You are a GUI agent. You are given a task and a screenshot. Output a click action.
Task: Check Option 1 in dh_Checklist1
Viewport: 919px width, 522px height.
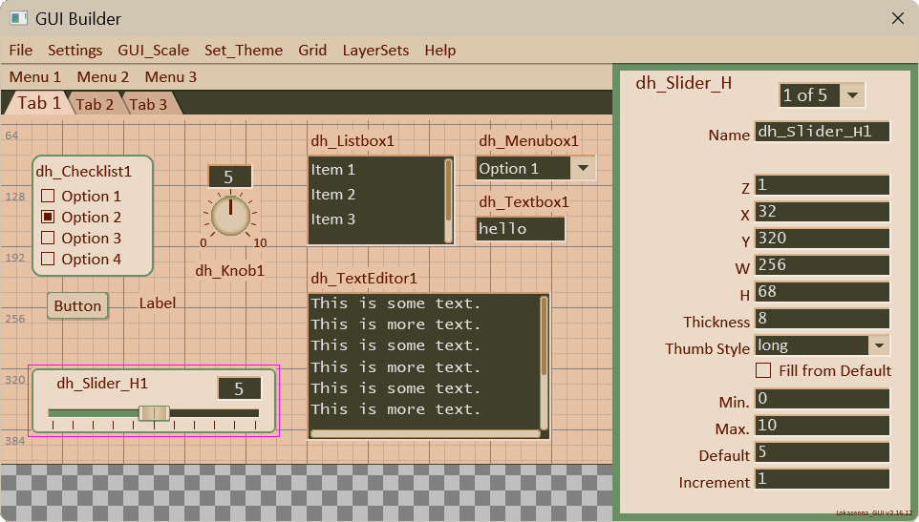point(48,196)
